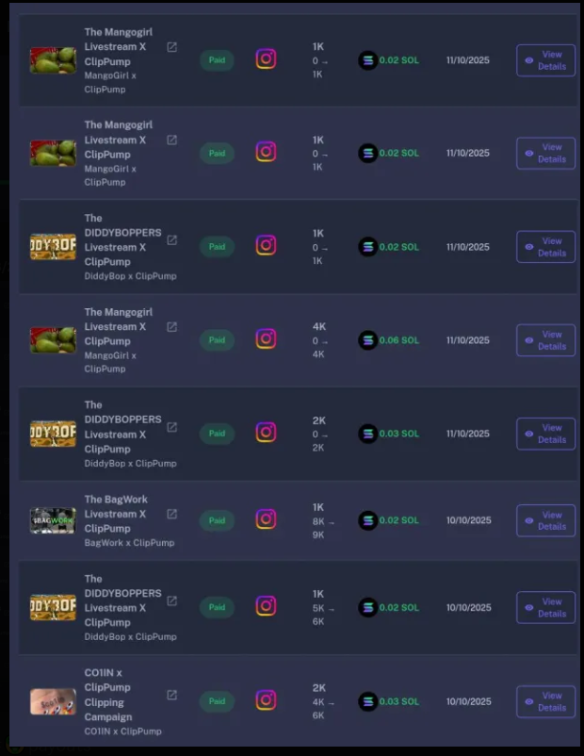The height and width of the screenshot is (756, 584).
Task: Click the Instagram icon on the BagWork Livestream row
Action: [267, 519]
